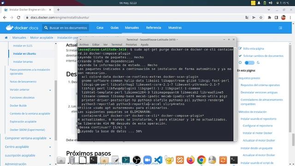Open Chrome profile avatar

click(283, 18)
